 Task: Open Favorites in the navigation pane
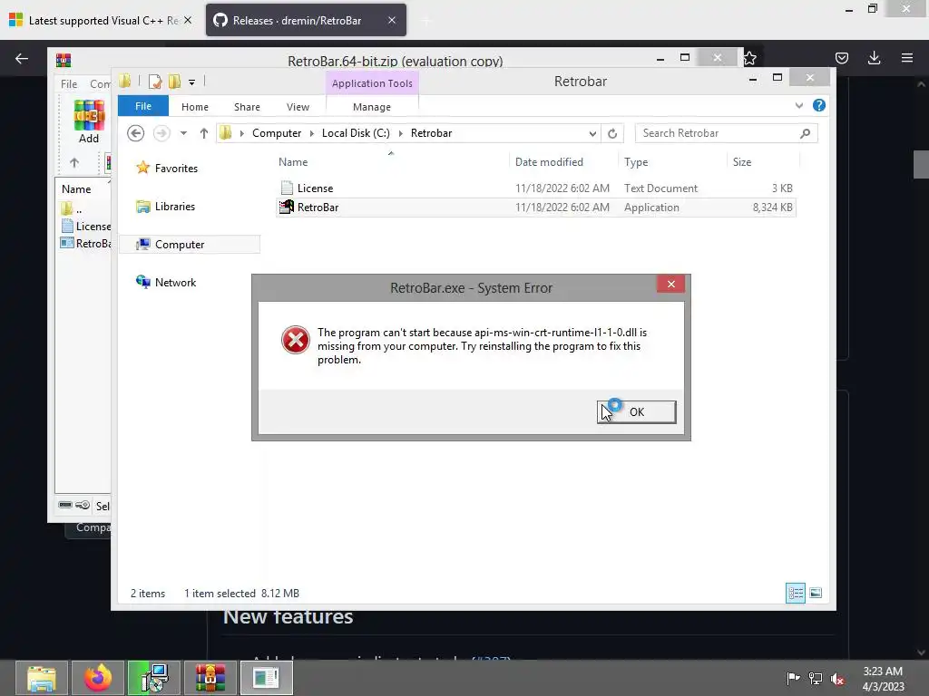click(x=176, y=169)
